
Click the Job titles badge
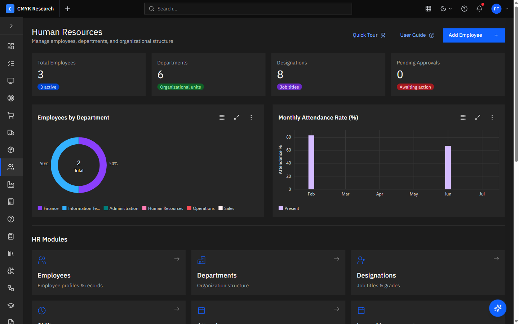click(289, 87)
